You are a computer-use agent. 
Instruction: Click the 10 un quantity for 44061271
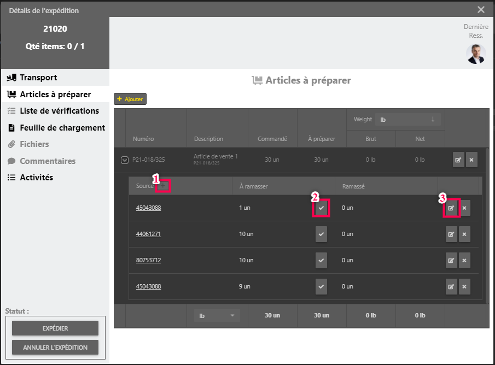[246, 234]
